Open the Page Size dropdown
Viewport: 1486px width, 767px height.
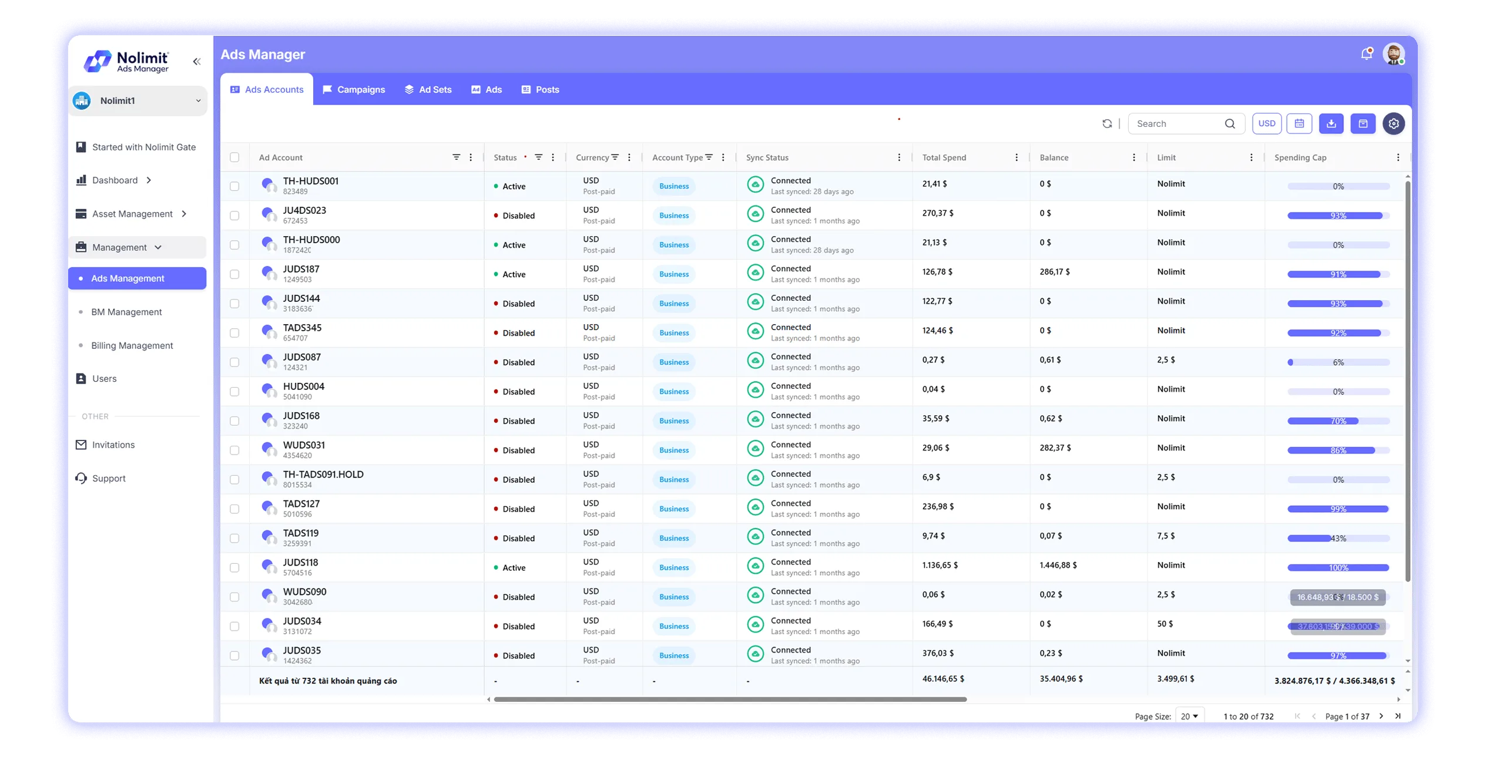click(x=1189, y=716)
